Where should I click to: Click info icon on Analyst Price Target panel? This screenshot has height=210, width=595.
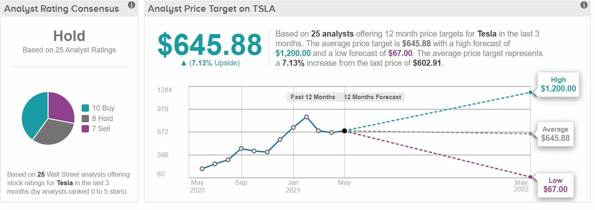coord(584,5)
